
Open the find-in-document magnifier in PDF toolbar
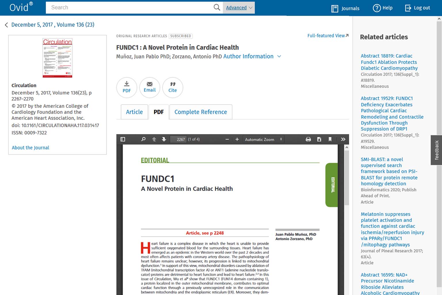click(143, 139)
